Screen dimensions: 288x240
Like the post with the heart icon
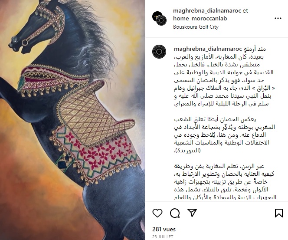[x=157, y=213]
